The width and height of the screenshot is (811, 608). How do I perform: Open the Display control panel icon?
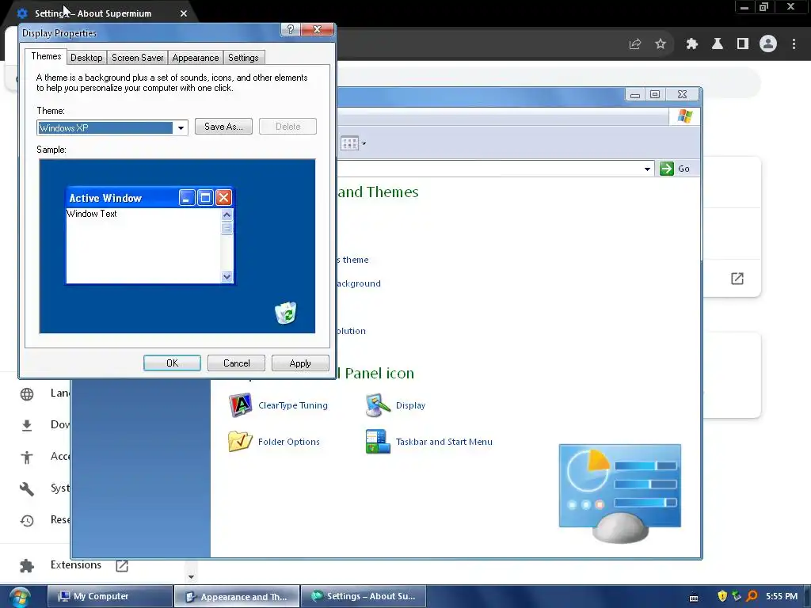[378, 405]
